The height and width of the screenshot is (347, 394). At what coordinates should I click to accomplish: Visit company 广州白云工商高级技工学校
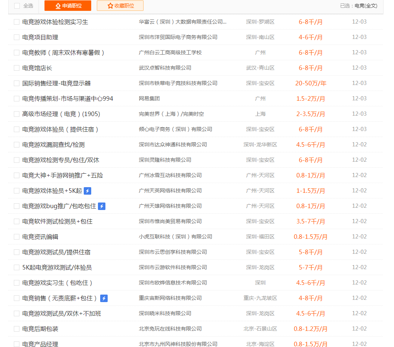(x=170, y=53)
